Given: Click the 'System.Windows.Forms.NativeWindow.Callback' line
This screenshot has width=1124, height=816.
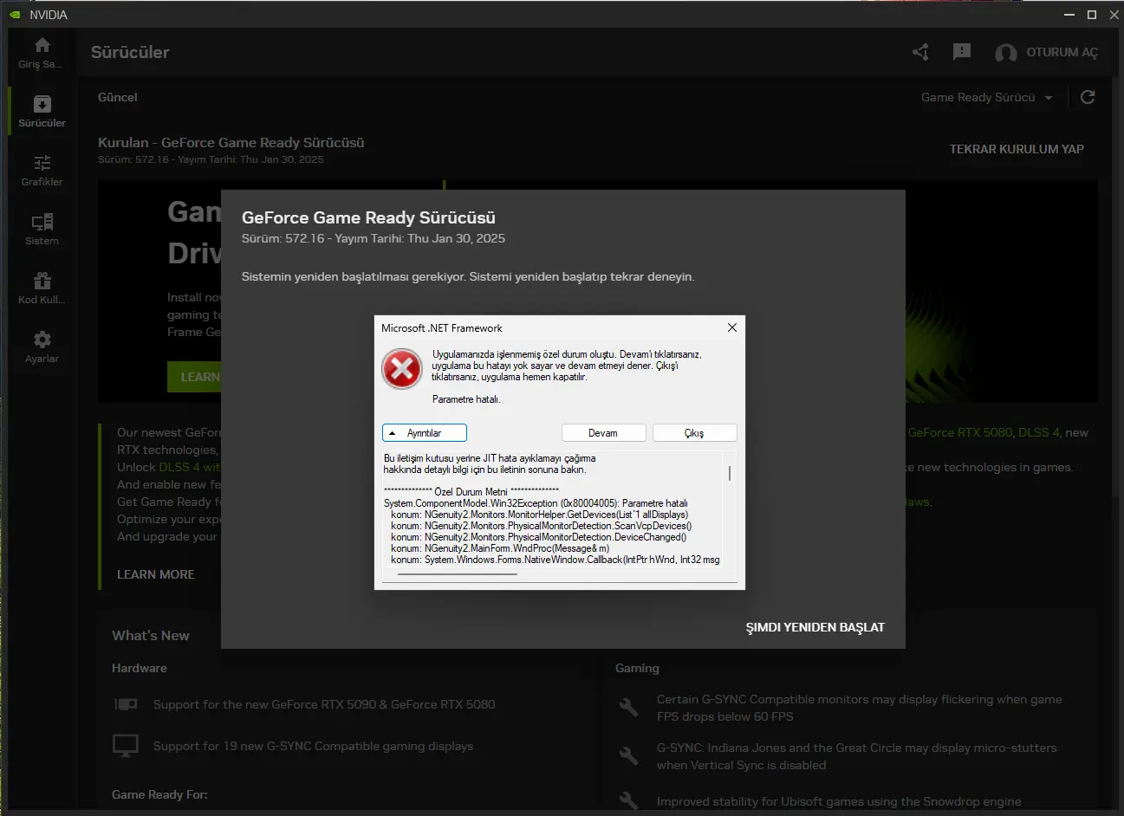Looking at the screenshot, I should (x=555, y=560).
